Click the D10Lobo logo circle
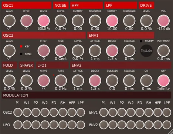 pos(146,51)
